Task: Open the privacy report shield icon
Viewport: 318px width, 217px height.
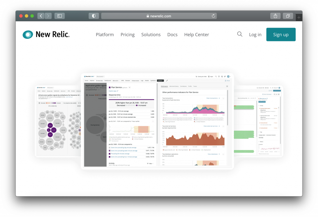Action: 94,16
